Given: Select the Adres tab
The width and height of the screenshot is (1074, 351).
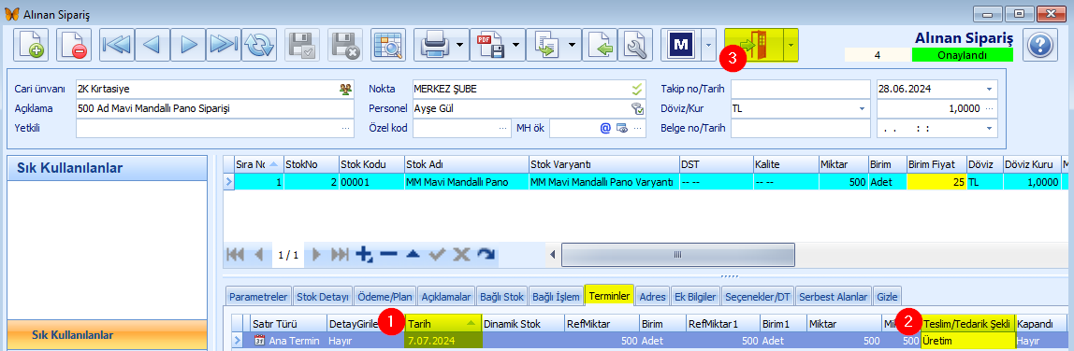Looking at the screenshot, I should coord(652,296).
